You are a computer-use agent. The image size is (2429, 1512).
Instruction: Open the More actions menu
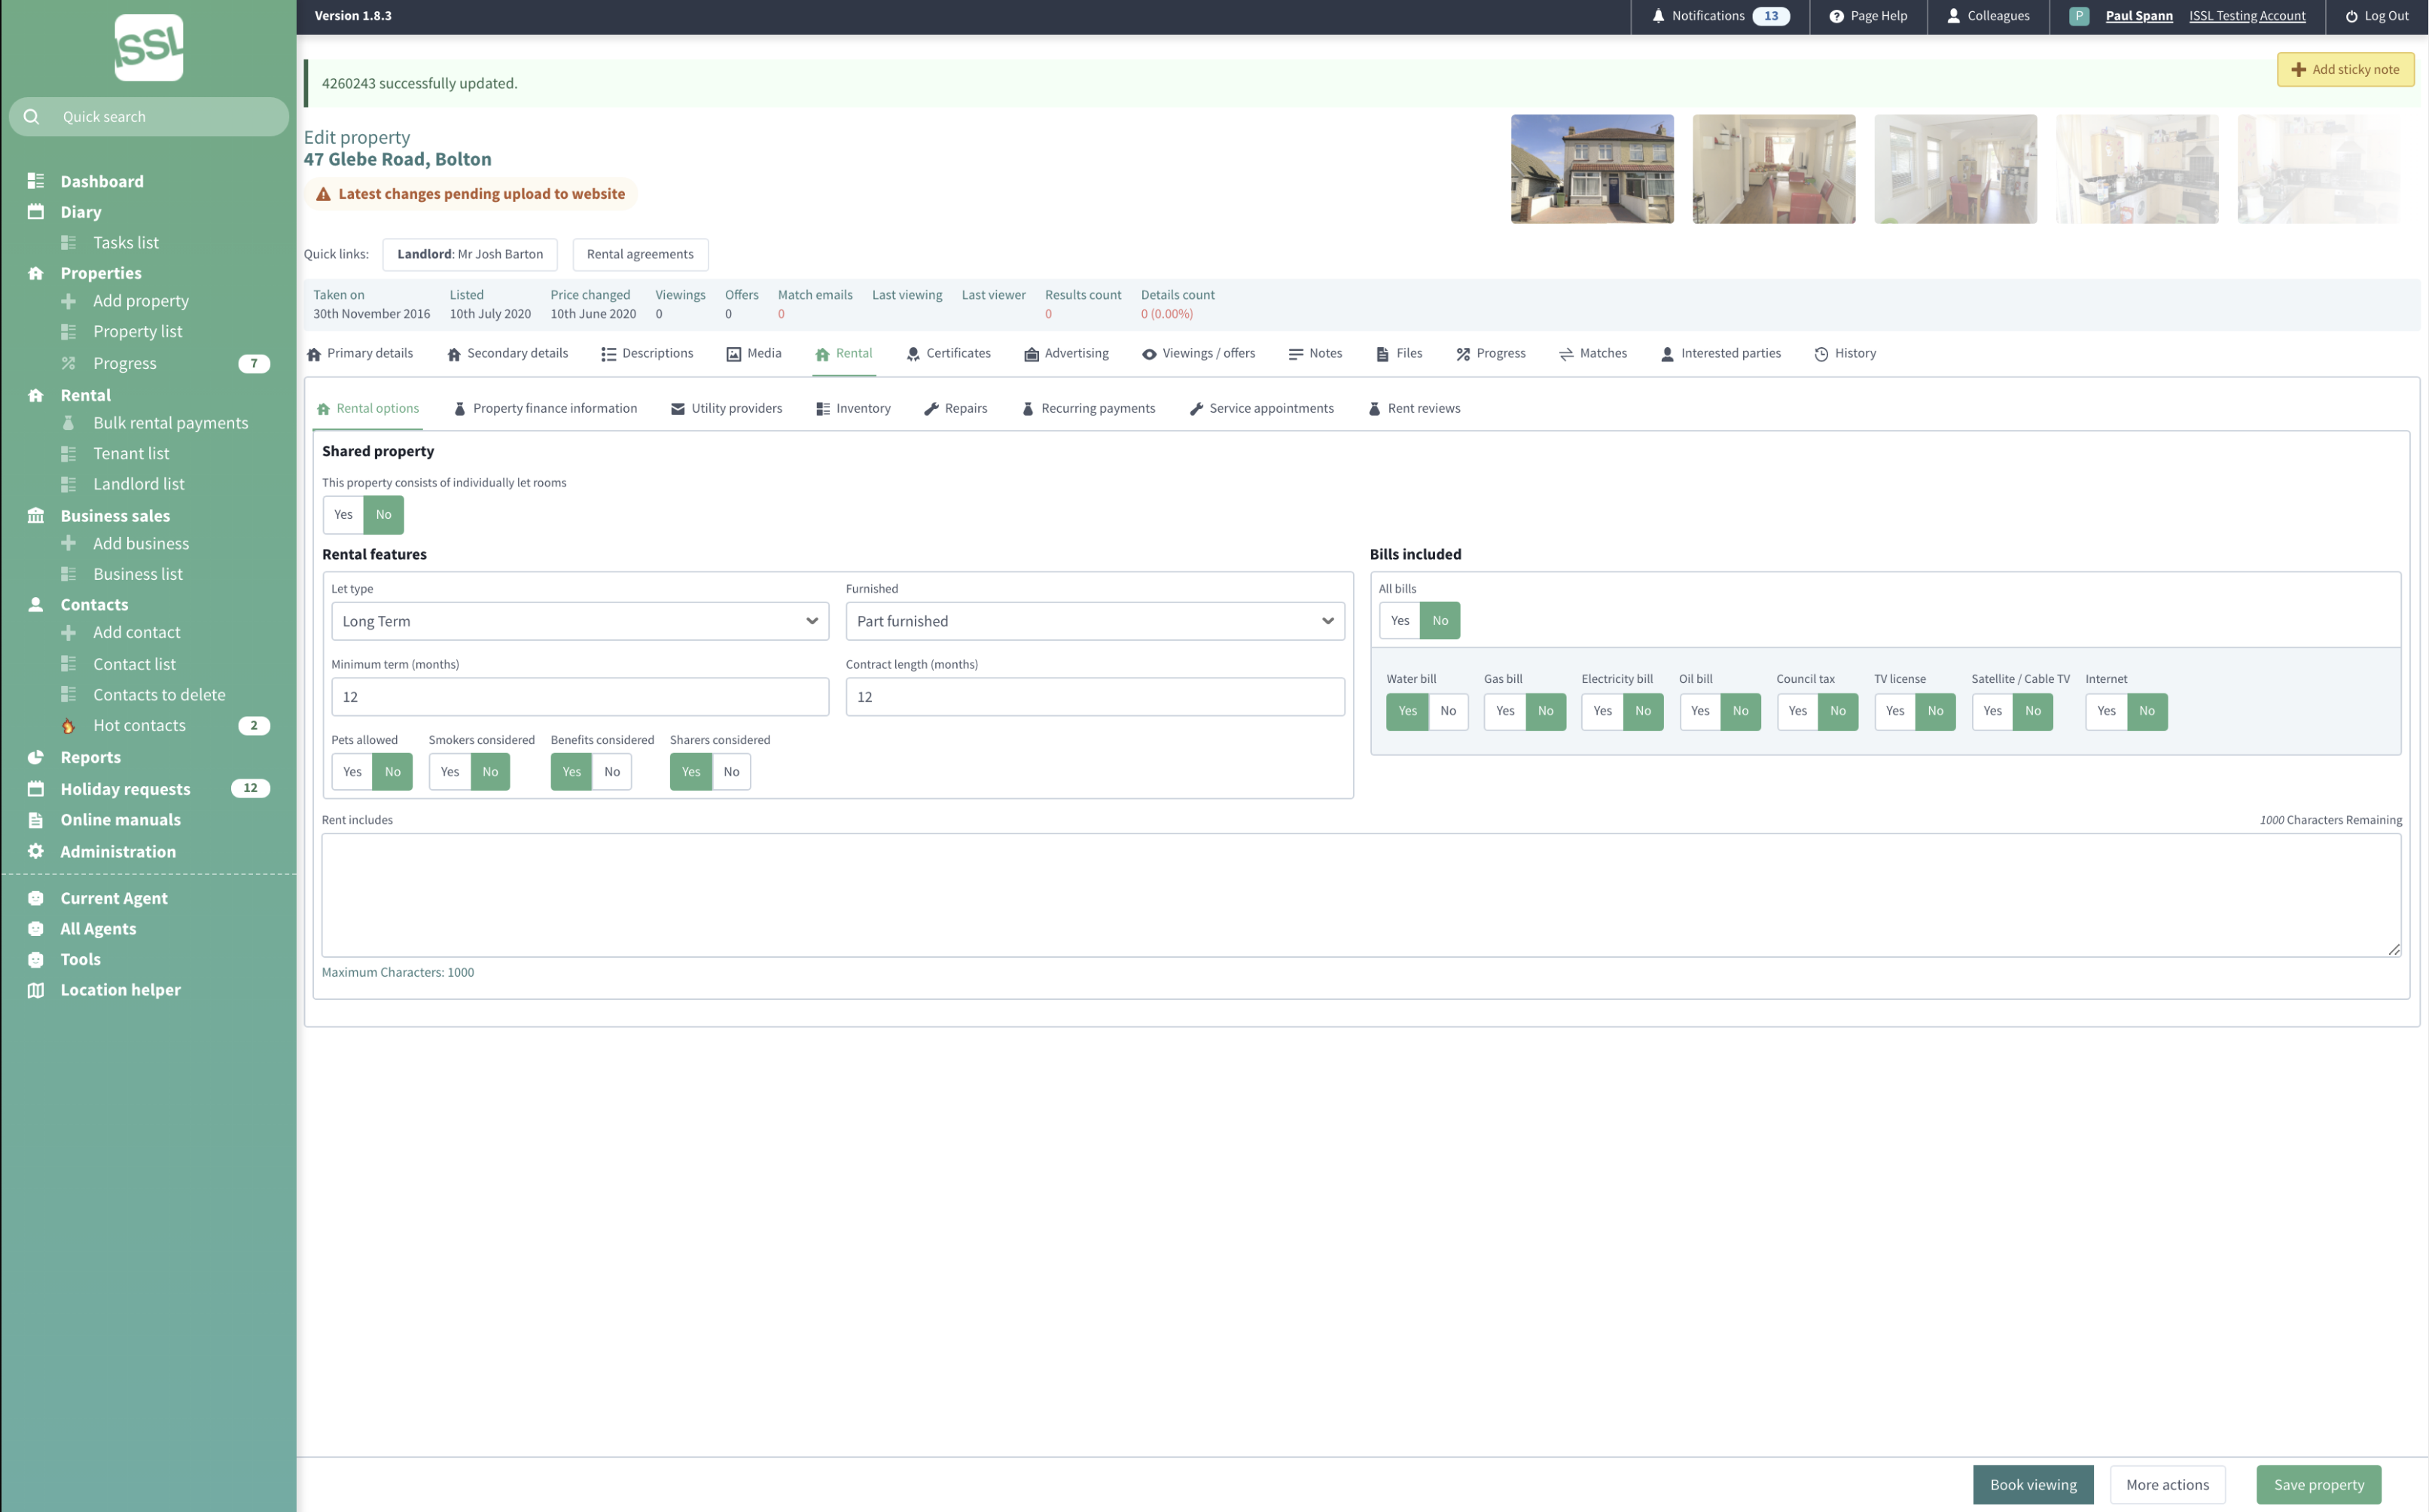(2167, 1485)
